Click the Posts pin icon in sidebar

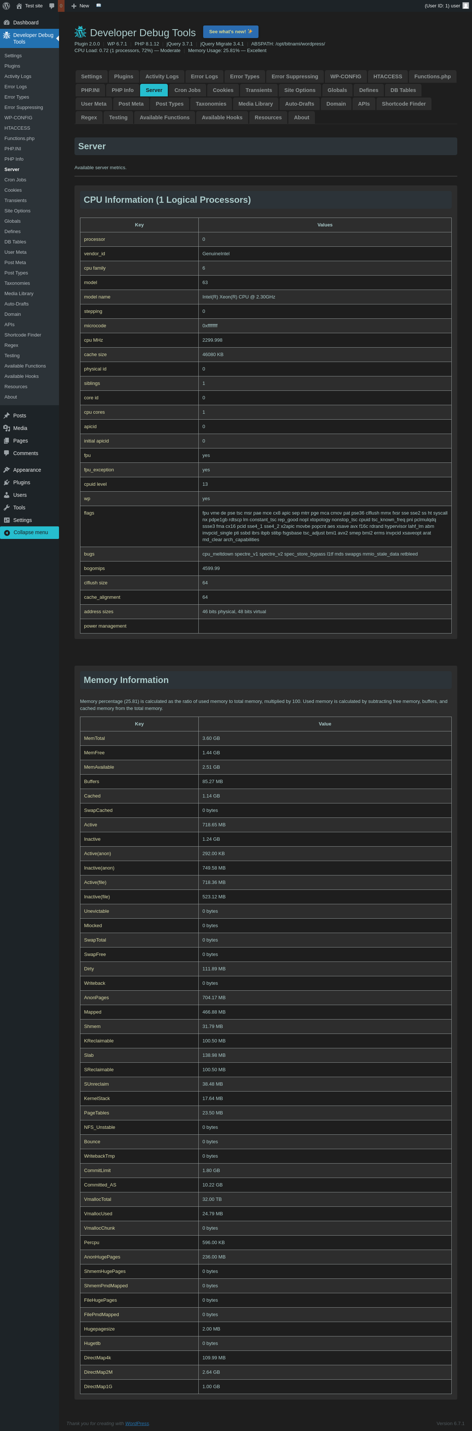tap(7, 416)
